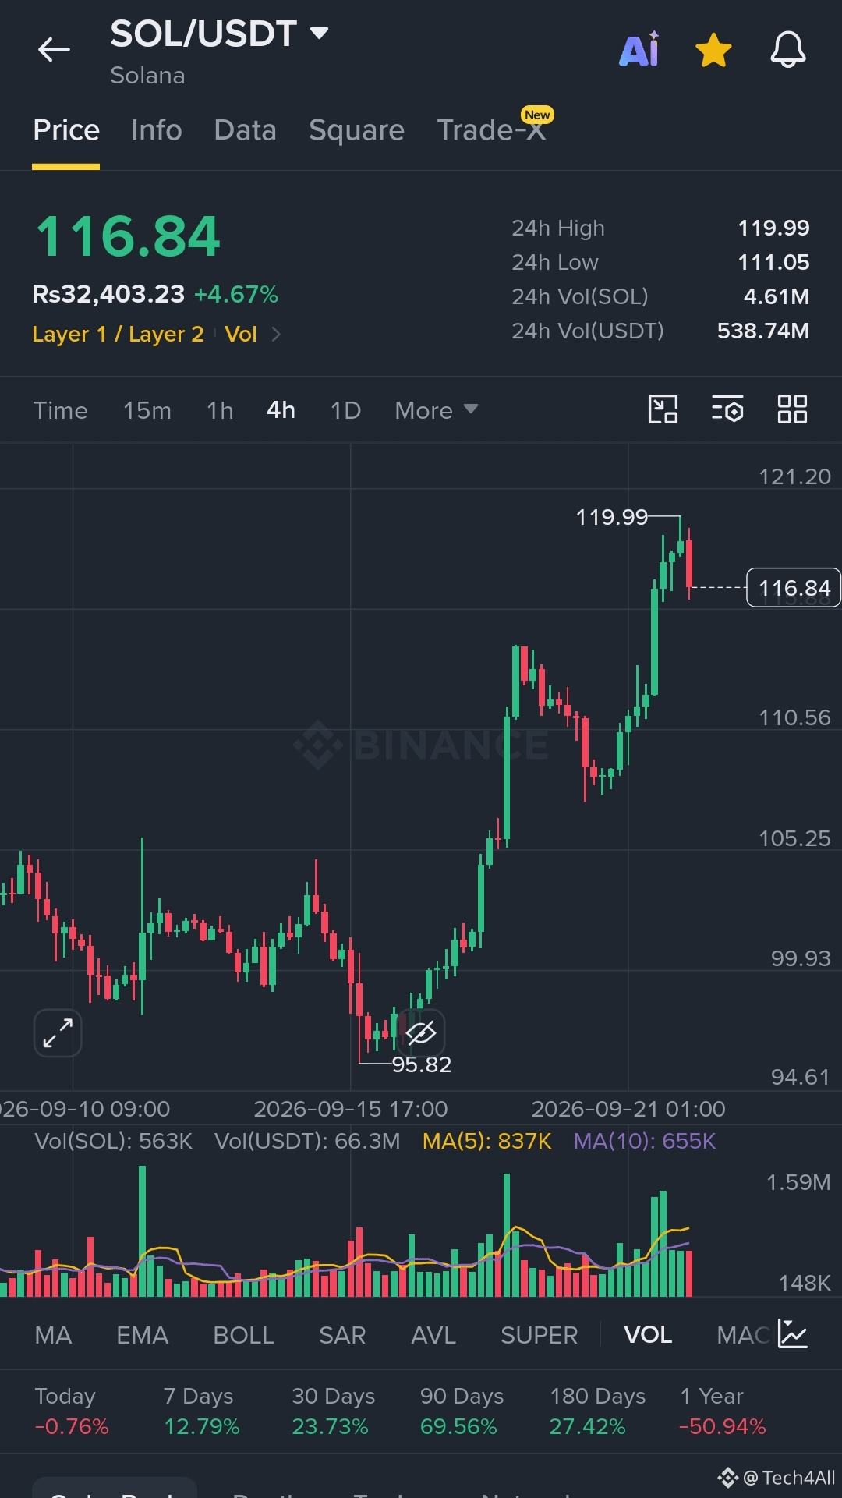This screenshot has width=842, height=1498.
Task: Enable the BOLL indicator
Action: point(243,1335)
